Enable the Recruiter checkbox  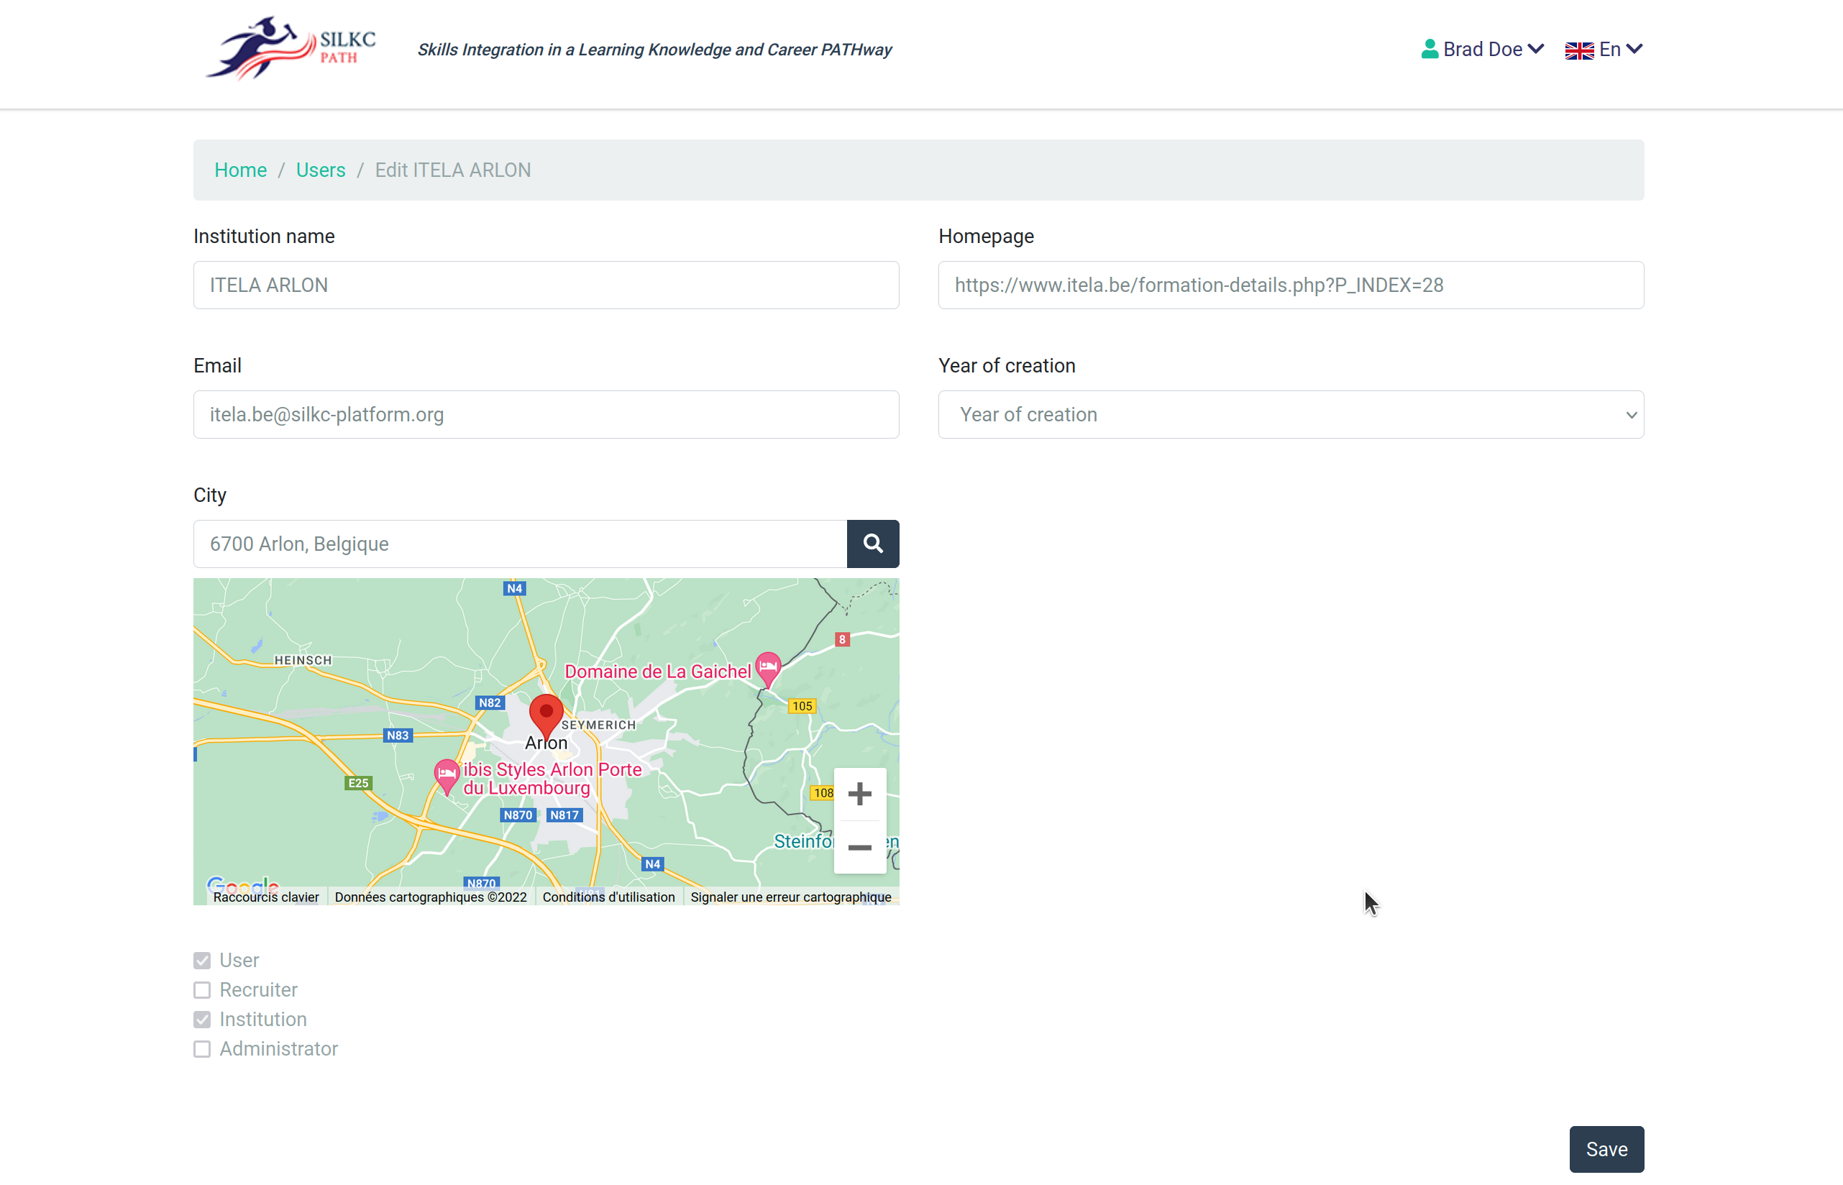(x=201, y=990)
